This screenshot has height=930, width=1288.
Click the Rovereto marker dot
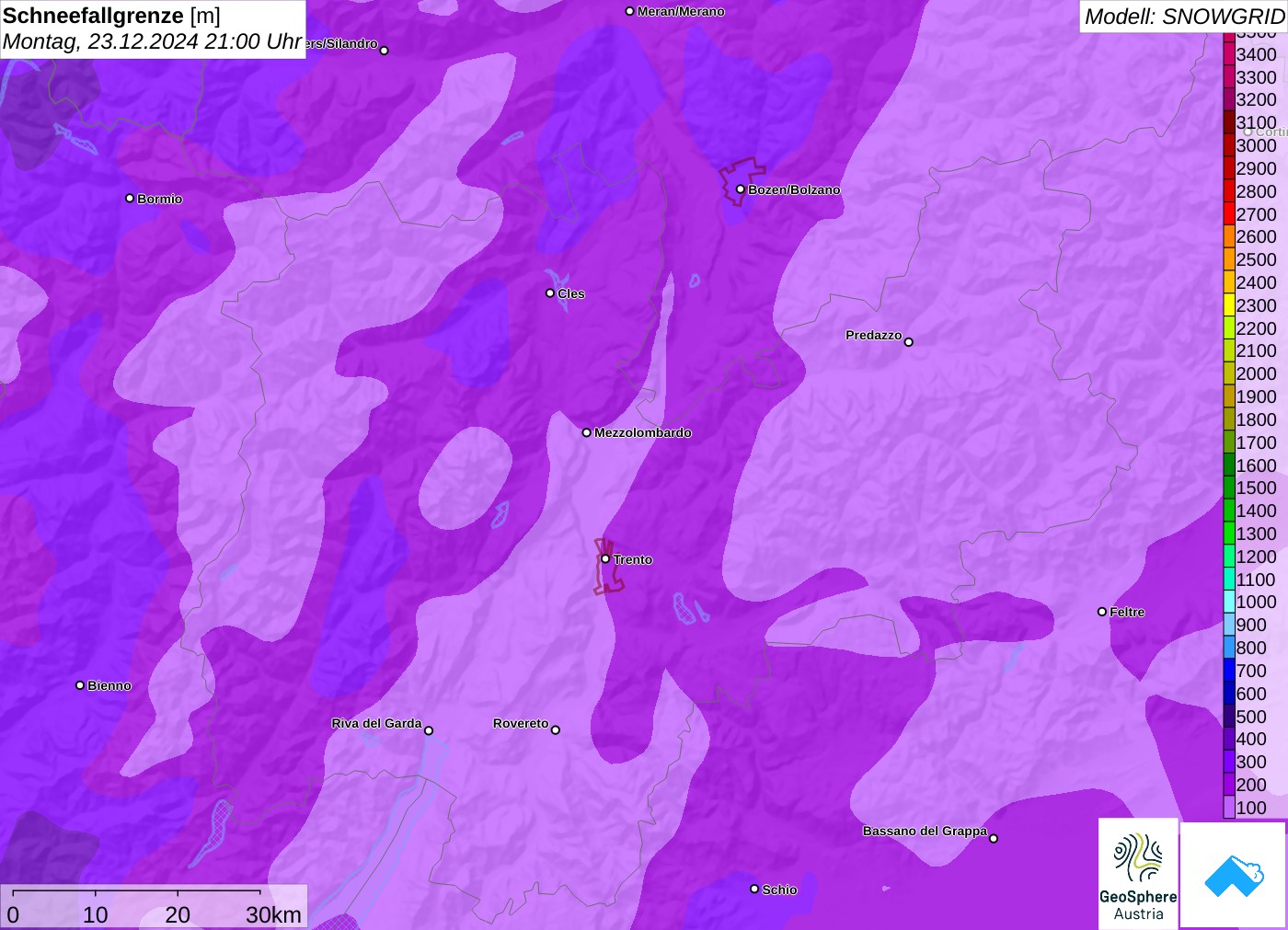pyautogui.click(x=556, y=730)
